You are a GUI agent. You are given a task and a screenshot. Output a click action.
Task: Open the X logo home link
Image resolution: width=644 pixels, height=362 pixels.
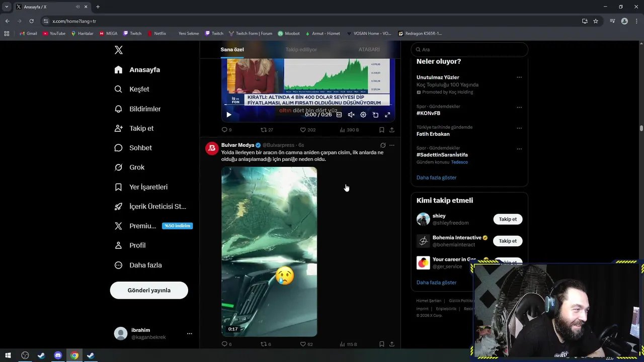click(118, 50)
